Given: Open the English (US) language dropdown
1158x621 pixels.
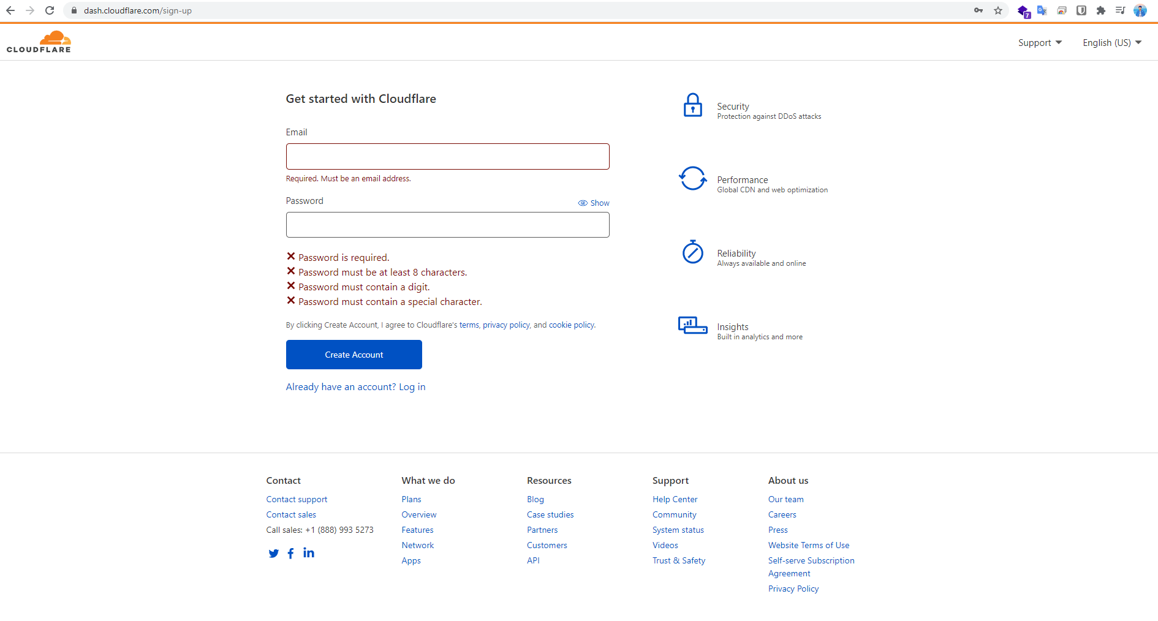Looking at the screenshot, I should 1112,42.
